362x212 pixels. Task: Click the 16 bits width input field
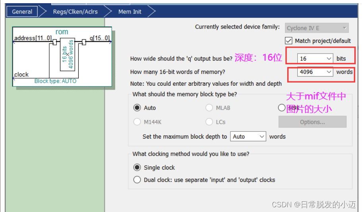315,59
